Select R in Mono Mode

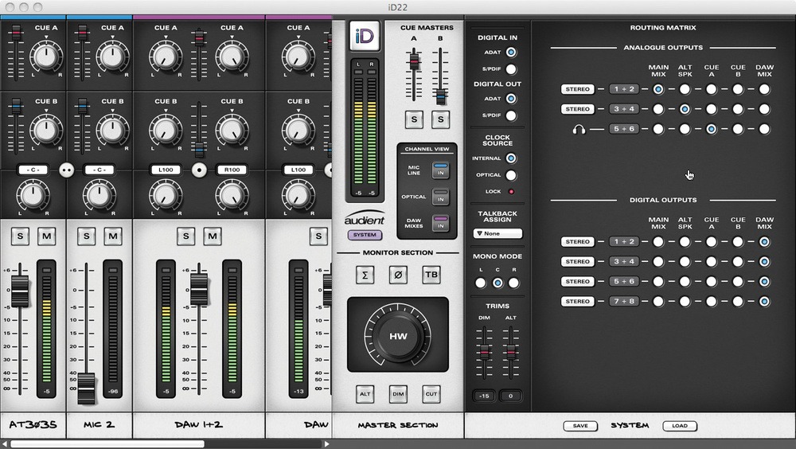(513, 283)
